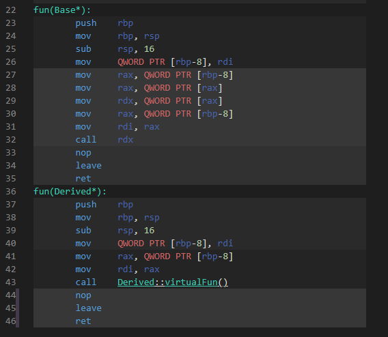Click 'rax, QWORD PTR [rbp-8]' on line 27

click(x=175, y=75)
